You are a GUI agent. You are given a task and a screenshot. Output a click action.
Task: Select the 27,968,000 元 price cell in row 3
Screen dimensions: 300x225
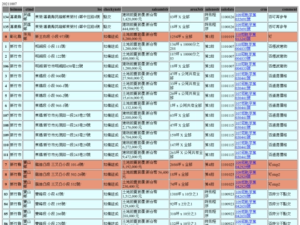146,76
